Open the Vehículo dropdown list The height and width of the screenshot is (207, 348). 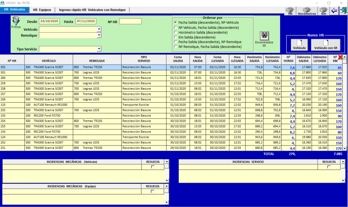(99, 30)
